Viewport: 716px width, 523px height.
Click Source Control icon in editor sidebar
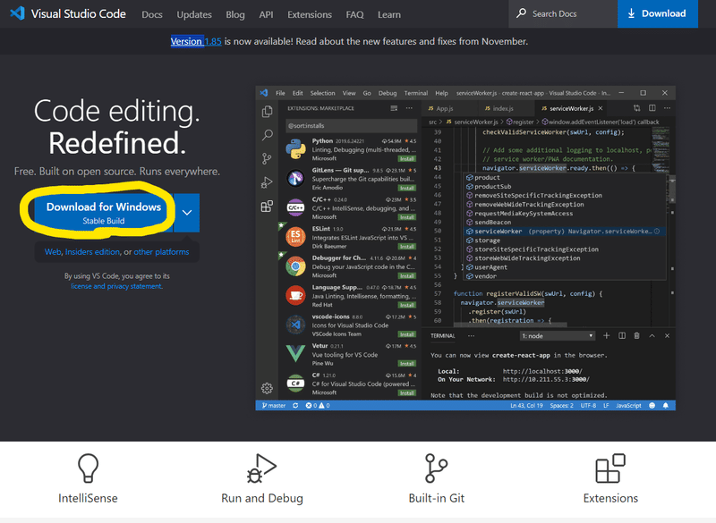point(267,158)
